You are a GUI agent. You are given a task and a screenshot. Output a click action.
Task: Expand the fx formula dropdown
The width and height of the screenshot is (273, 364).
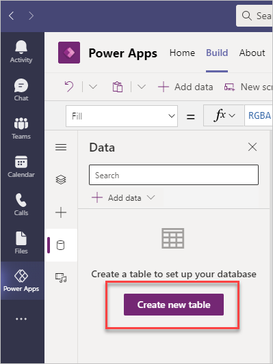click(x=224, y=115)
